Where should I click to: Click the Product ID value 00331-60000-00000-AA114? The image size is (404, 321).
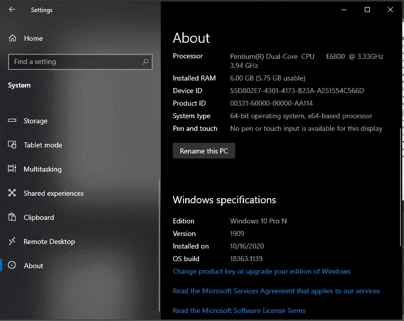pyautogui.click(x=271, y=104)
